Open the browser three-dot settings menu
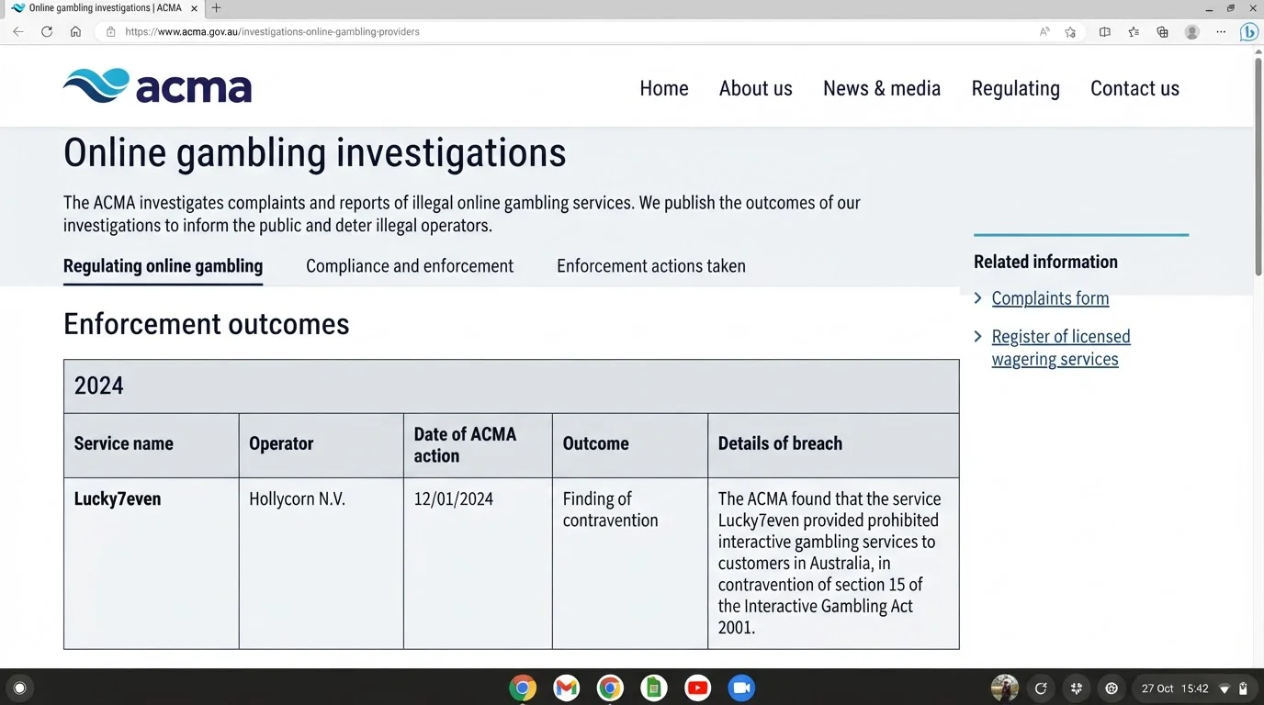 [1221, 31]
